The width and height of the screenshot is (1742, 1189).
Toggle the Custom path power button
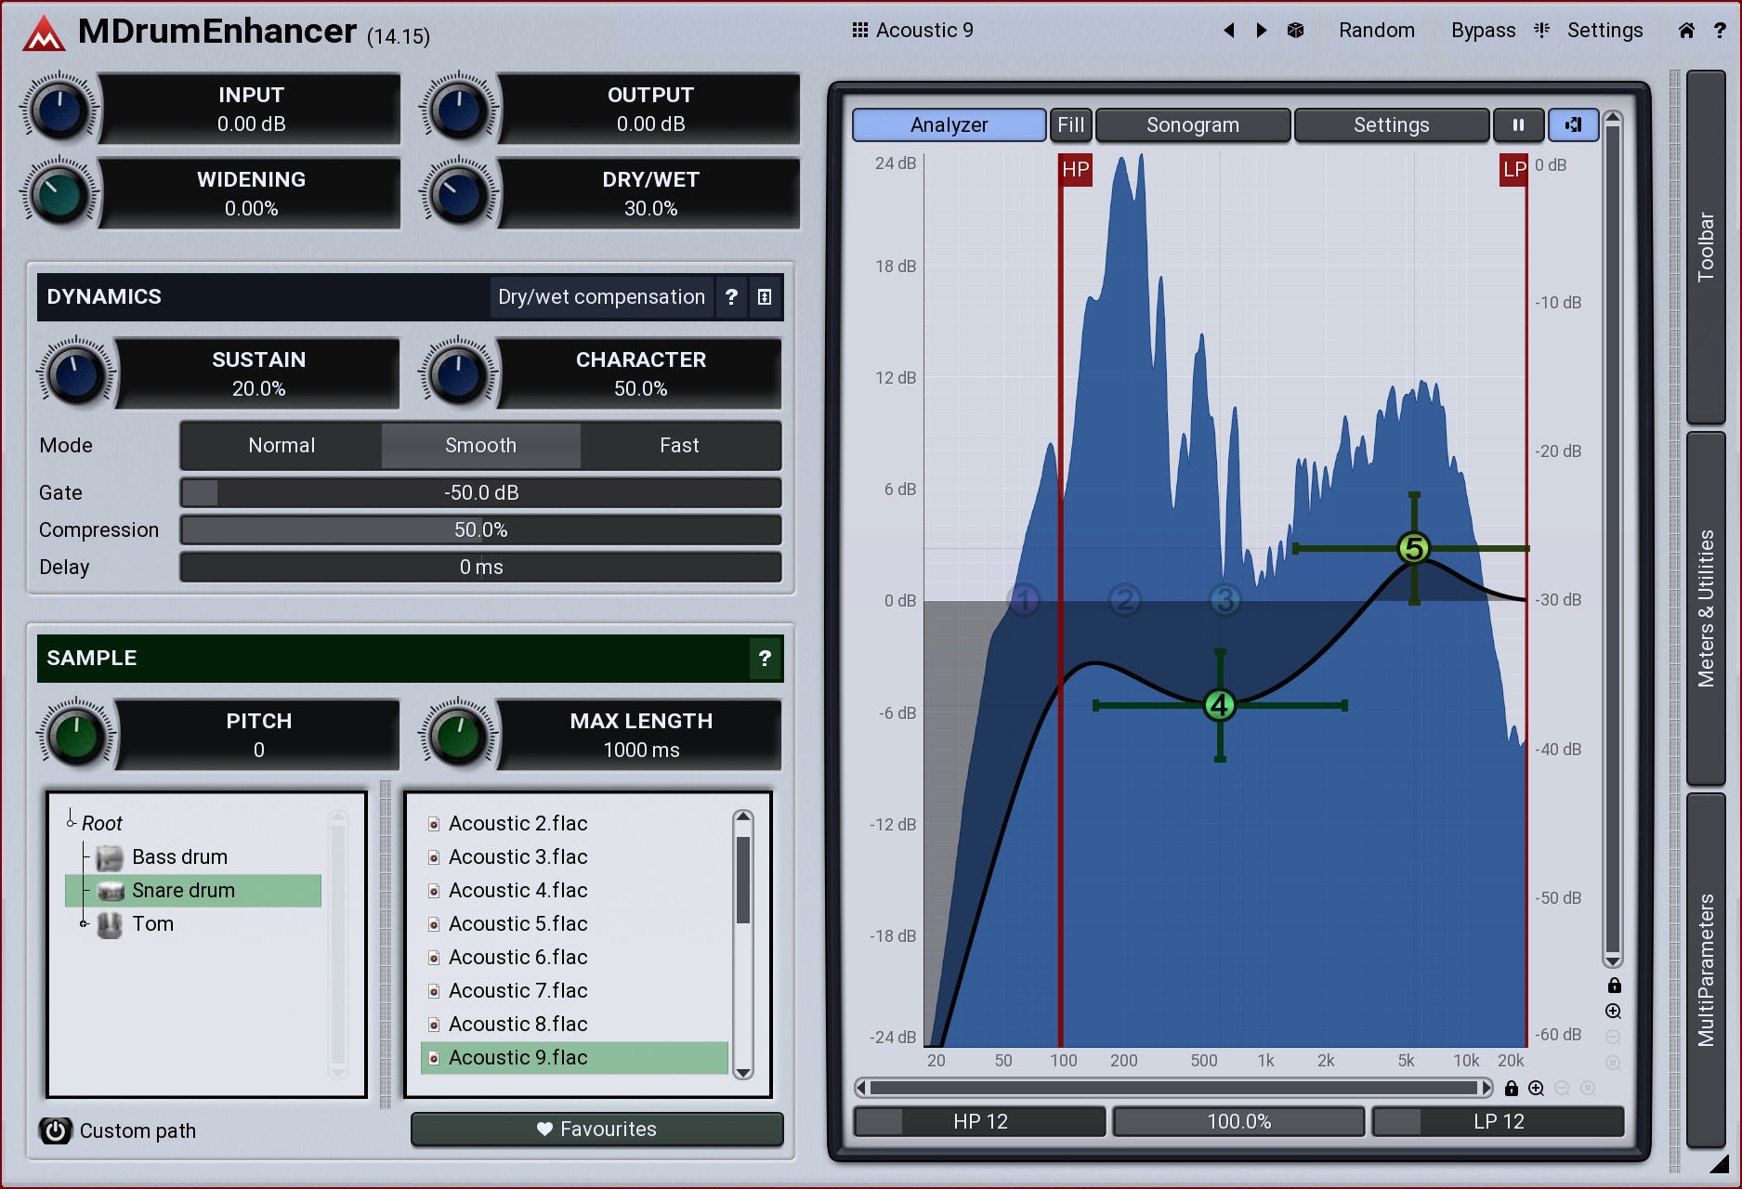(55, 1130)
